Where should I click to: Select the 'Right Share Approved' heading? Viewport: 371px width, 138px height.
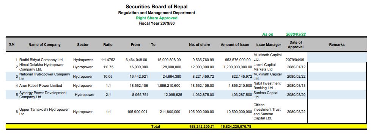157,18
